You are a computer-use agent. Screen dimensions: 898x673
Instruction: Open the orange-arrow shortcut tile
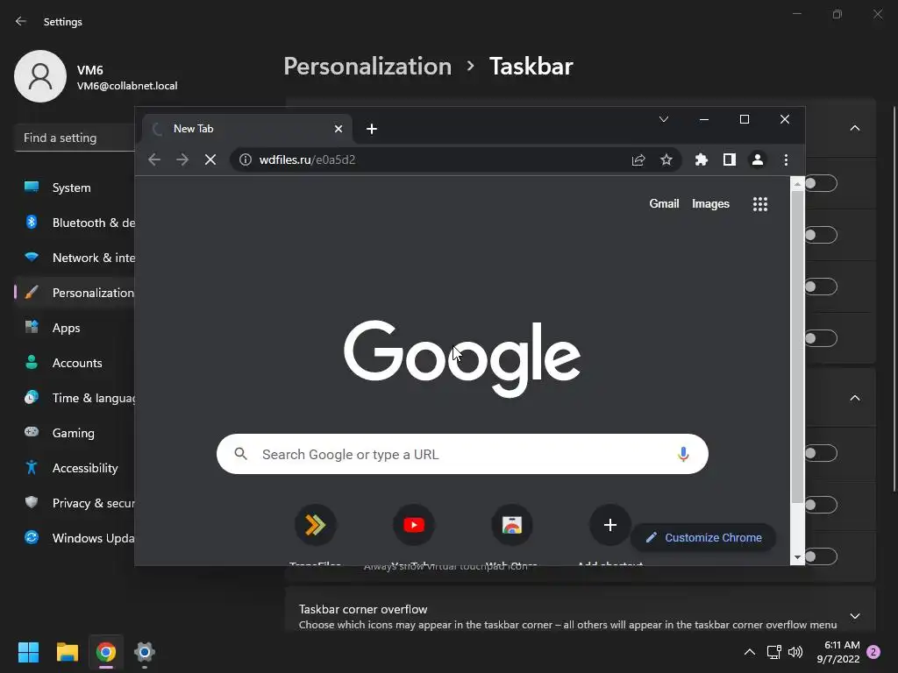click(x=315, y=525)
